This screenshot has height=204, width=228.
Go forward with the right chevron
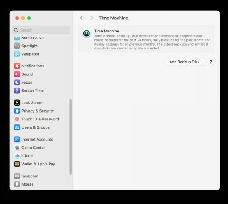[92, 18]
